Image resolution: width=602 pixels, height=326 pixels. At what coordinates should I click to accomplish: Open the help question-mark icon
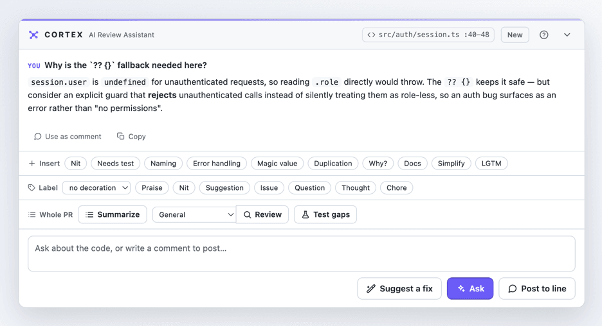coord(543,35)
